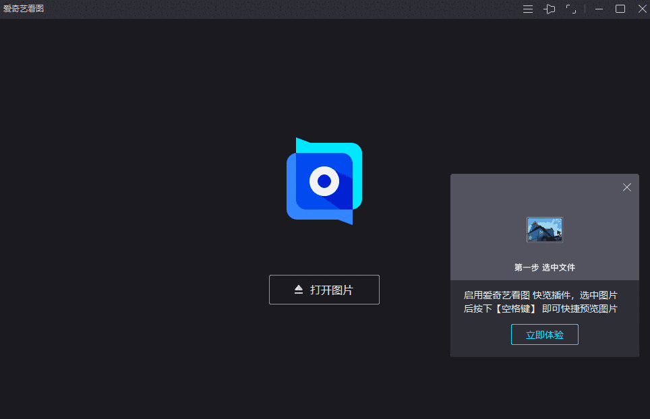Click the plugin icon in the title bar
The height and width of the screenshot is (419, 650).
click(550, 9)
